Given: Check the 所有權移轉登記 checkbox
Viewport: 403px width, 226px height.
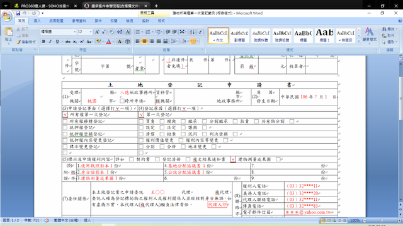Looking at the screenshot, I should pos(65,121).
